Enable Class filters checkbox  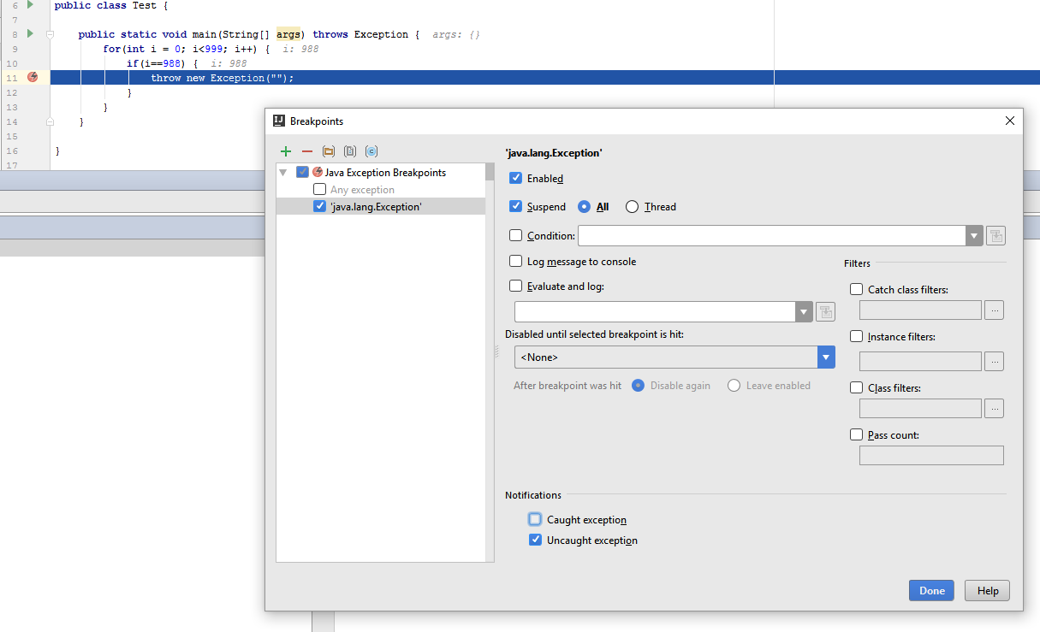pyautogui.click(x=856, y=387)
